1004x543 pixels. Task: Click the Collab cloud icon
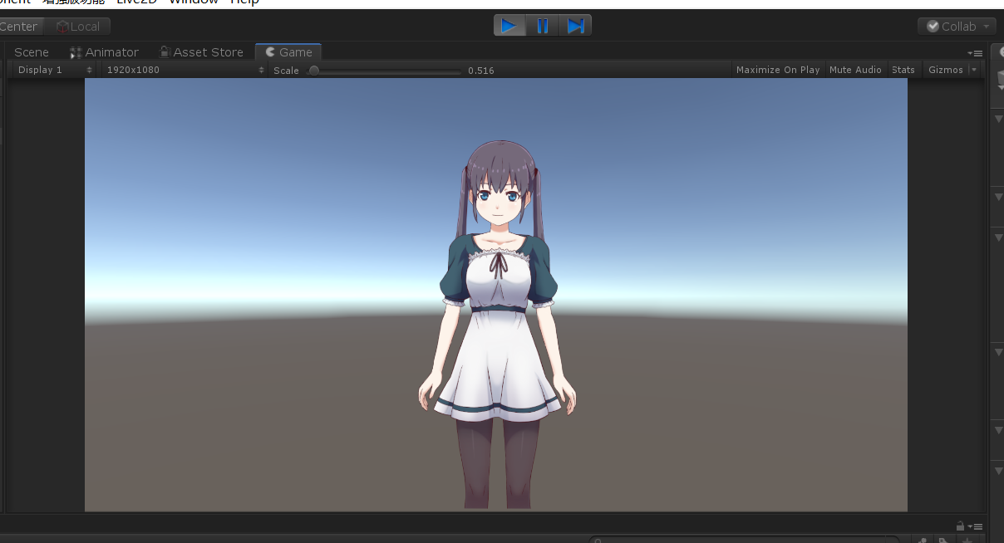click(x=933, y=26)
